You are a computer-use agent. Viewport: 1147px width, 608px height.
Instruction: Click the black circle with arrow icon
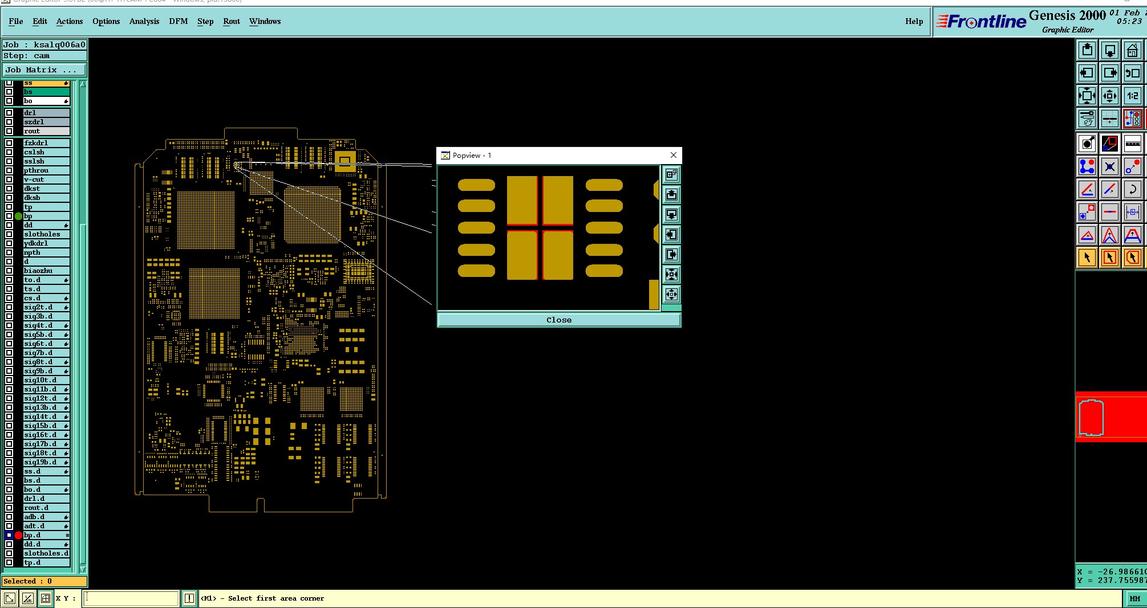pyautogui.click(x=1087, y=143)
